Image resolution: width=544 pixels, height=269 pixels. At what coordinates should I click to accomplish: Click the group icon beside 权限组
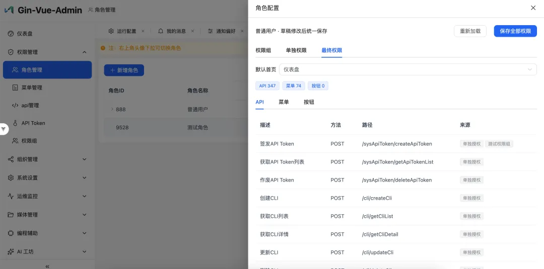pos(15,141)
